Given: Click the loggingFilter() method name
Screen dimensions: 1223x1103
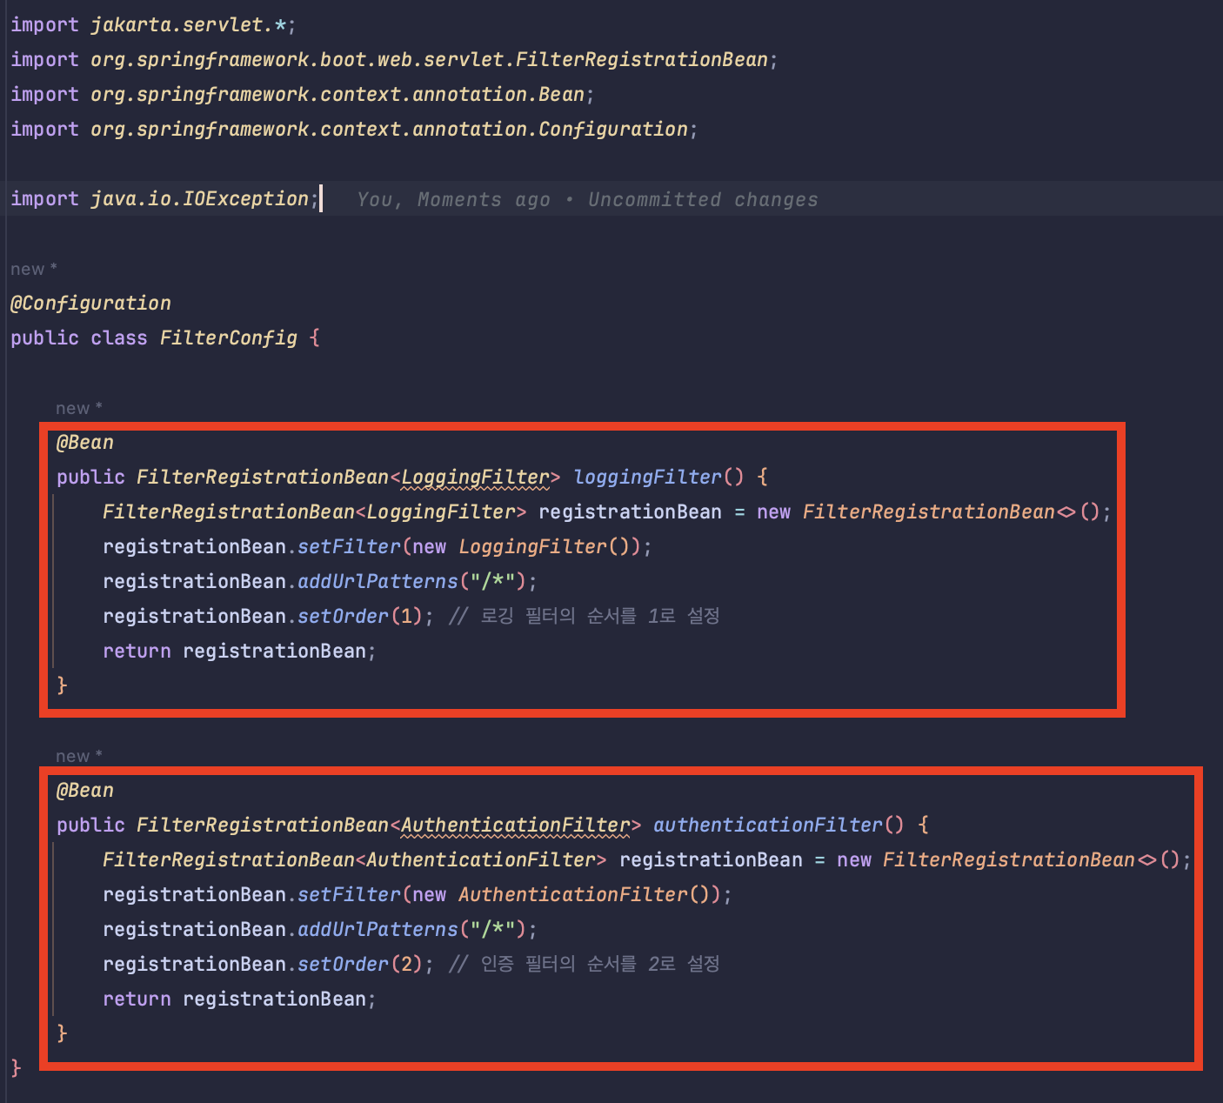Looking at the screenshot, I should [648, 478].
